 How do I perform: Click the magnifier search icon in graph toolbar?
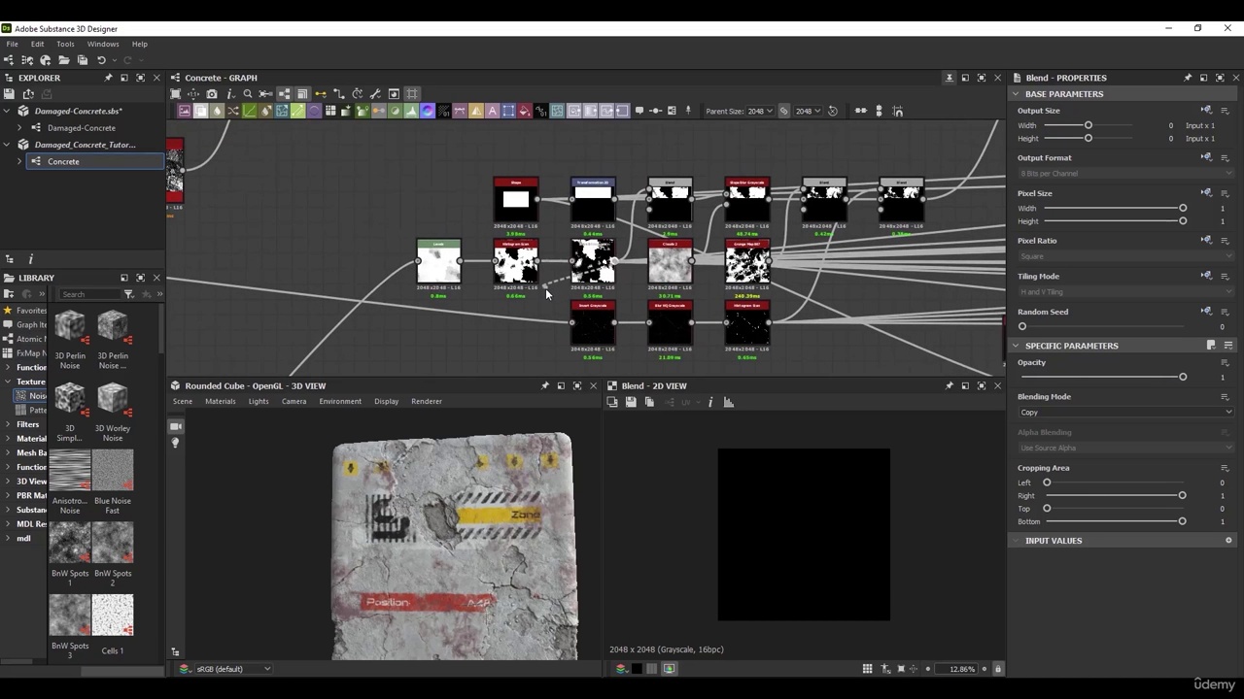pos(248,94)
